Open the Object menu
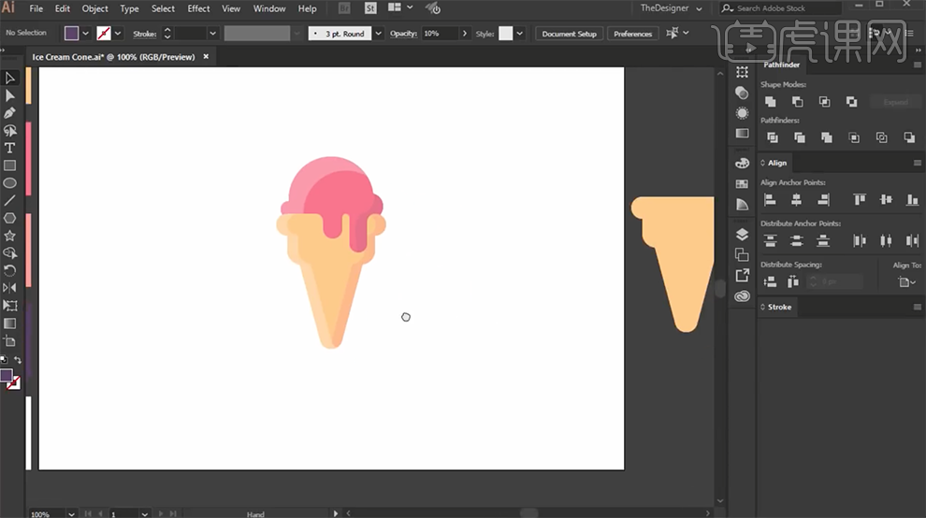The width and height of the screenshot is (926, 518). [95, 8]
